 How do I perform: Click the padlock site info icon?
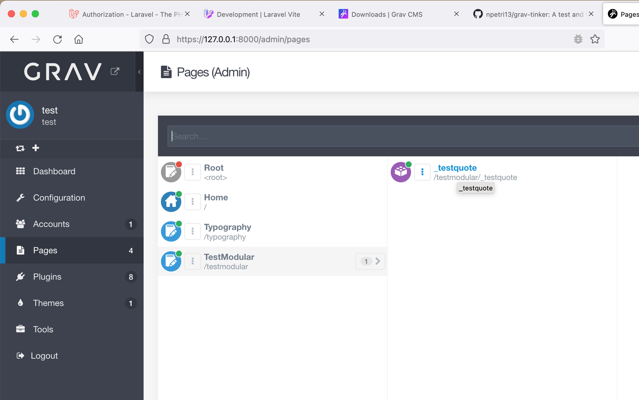point(166,39)
